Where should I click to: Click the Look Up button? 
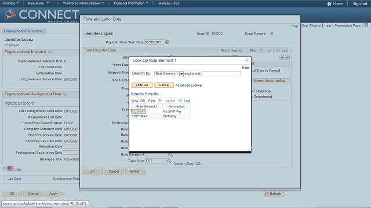pos(142,85)
